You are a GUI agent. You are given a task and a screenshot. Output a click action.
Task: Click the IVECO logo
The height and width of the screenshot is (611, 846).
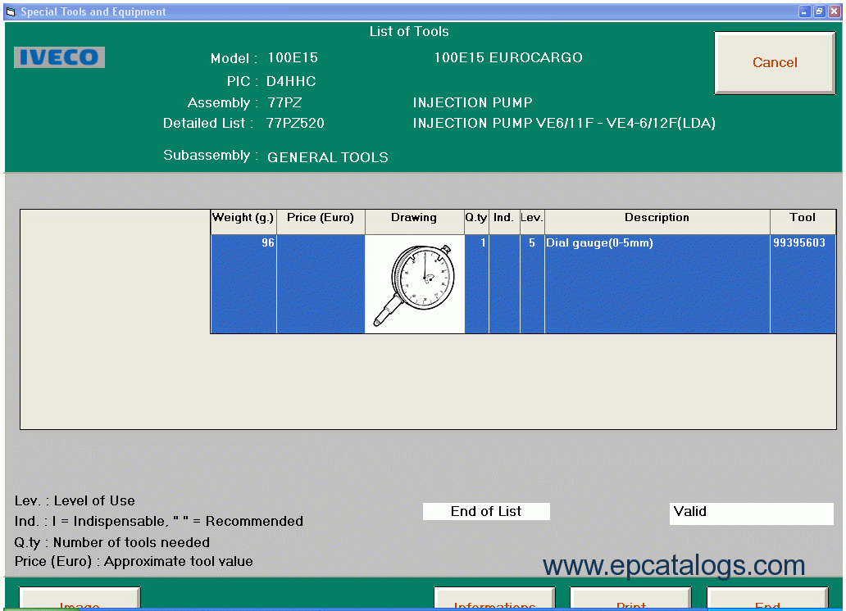(59, 57)
